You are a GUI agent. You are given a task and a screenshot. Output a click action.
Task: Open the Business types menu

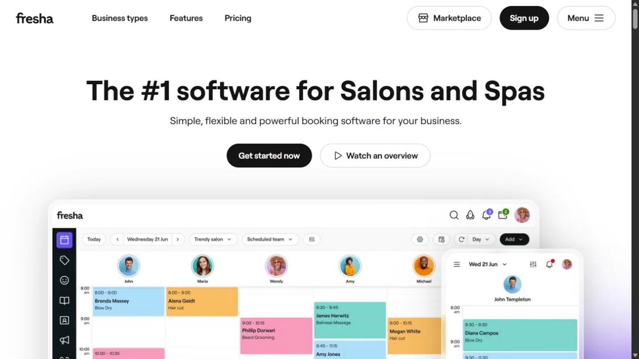click(120, 18)
